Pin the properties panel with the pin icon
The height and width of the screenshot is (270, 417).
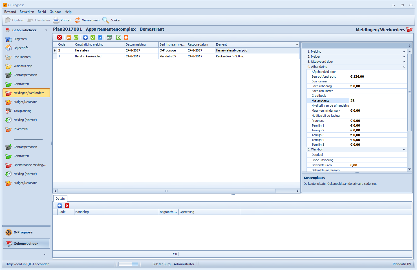click(409, 45)
